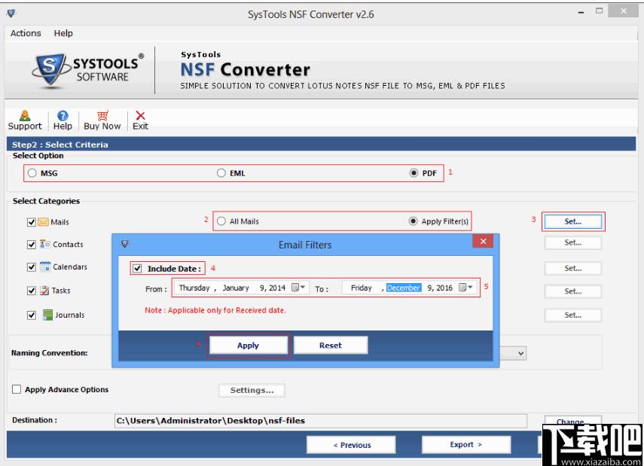Click the Set button for Calendars
The width and height of the screenshot is (644, 466).
click(573, 269)
